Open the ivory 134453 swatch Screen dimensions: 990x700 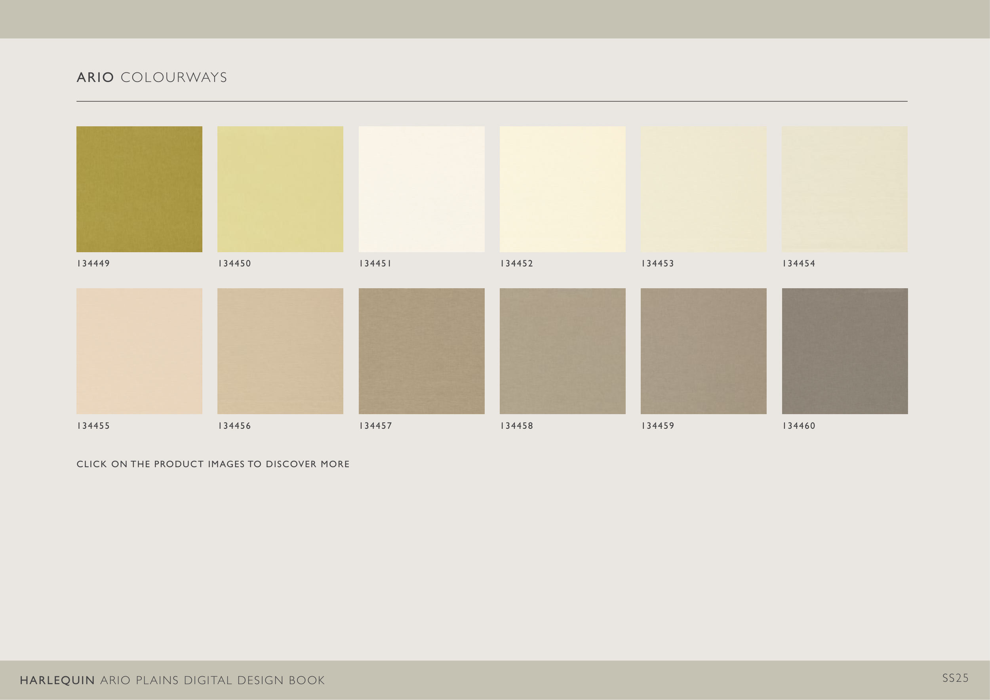coord(703,189)
